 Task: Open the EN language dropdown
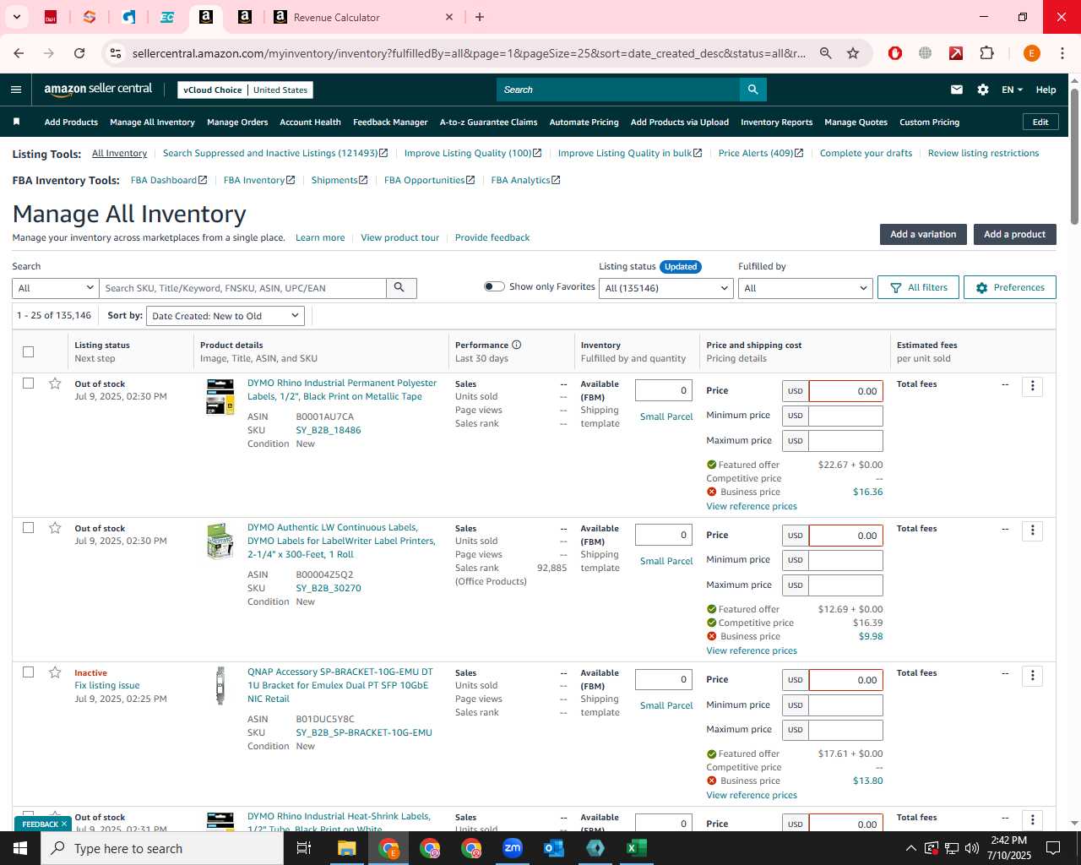pyautogui.click(x=1012, y=90)
